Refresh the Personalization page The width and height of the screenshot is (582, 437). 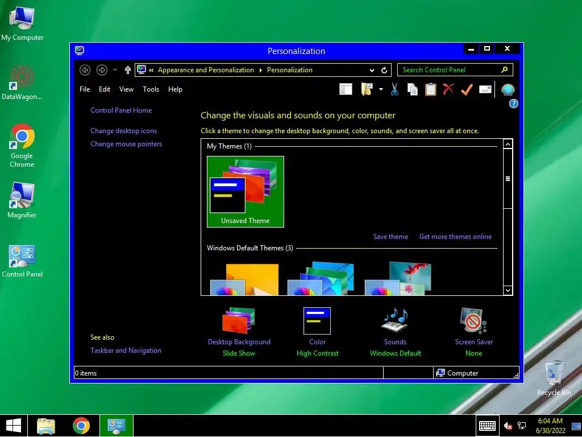(384, 70)
